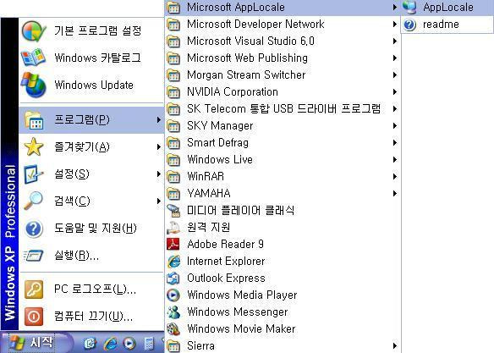The width and height of the screenshot is (494, 353).
Task: Click the 즐겨찾기(A) star icon
Action: tap(33, 147)
